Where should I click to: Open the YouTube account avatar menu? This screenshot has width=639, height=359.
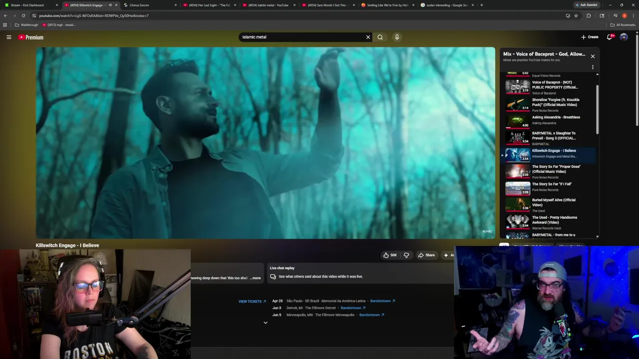624,37
